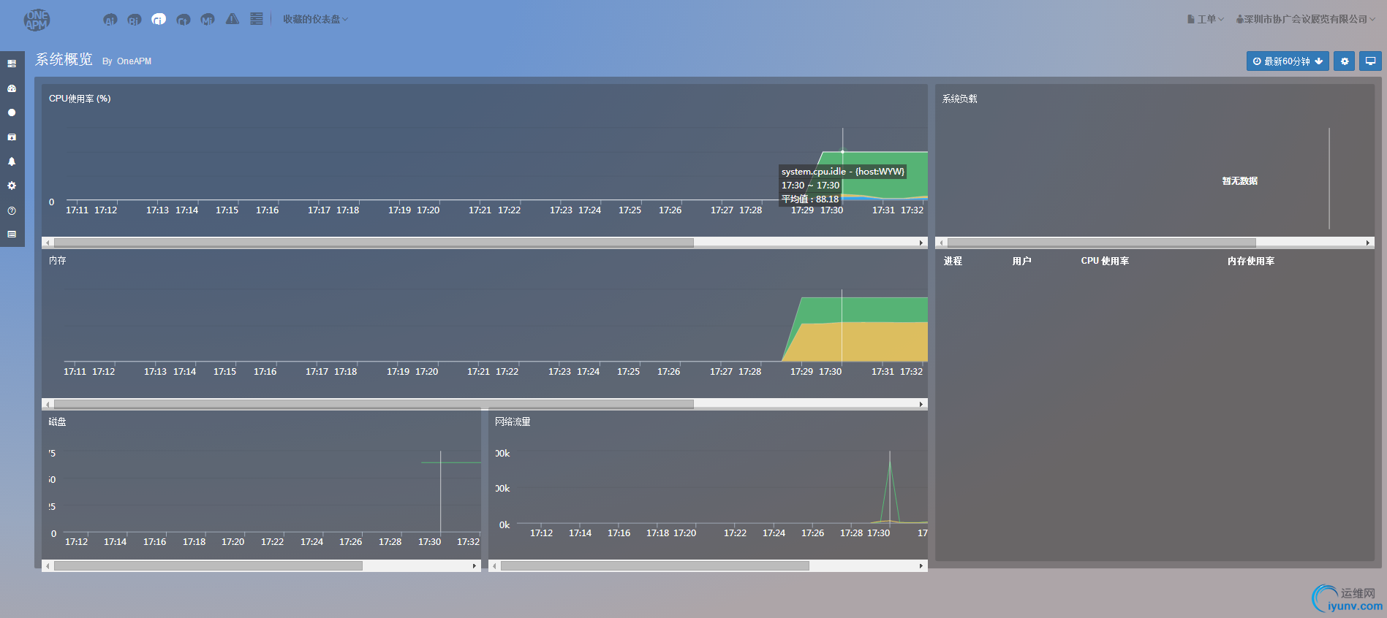Click the disk chart horizontal scrollbar
Image resolution: width=1387 pixels, height=618 pixels.
[x=208, y=566]
